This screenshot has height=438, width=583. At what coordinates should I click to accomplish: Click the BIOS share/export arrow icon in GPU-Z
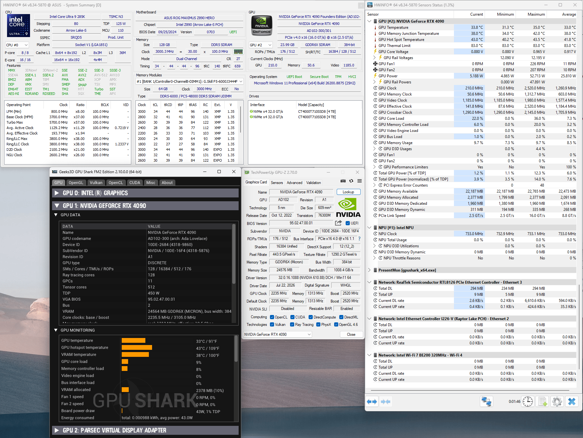click(339, 223)
